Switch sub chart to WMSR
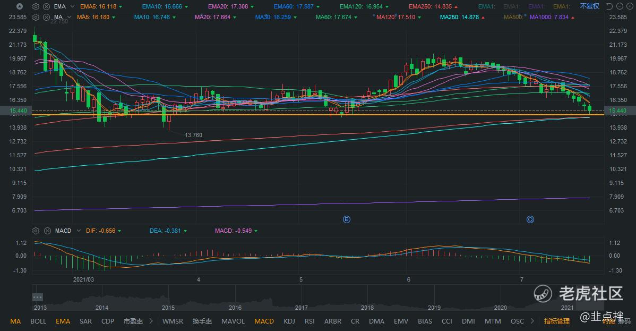Screen dimensions: 636x331 coord(173,321)
